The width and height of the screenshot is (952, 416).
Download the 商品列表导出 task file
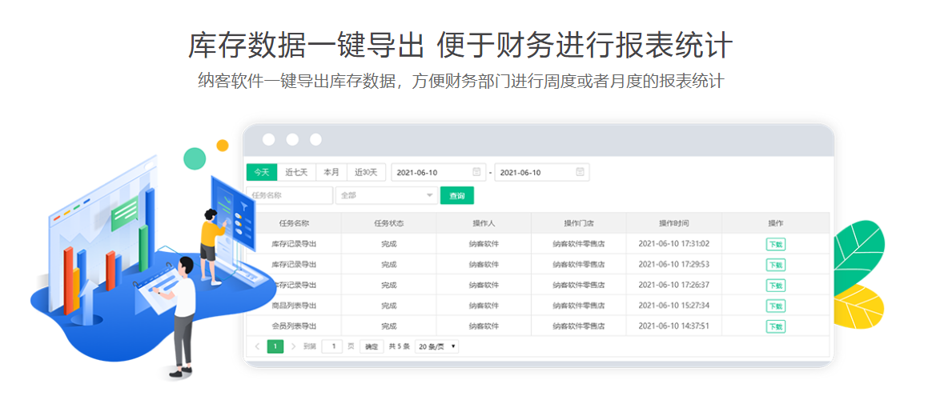(775, 306)
